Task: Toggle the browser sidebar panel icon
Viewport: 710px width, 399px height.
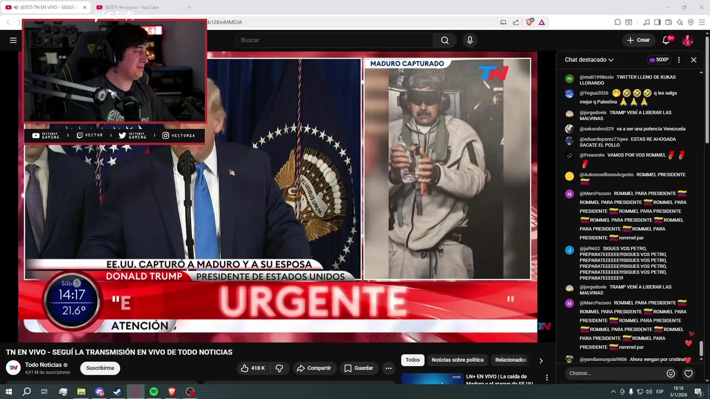Action: pos(657,22)
